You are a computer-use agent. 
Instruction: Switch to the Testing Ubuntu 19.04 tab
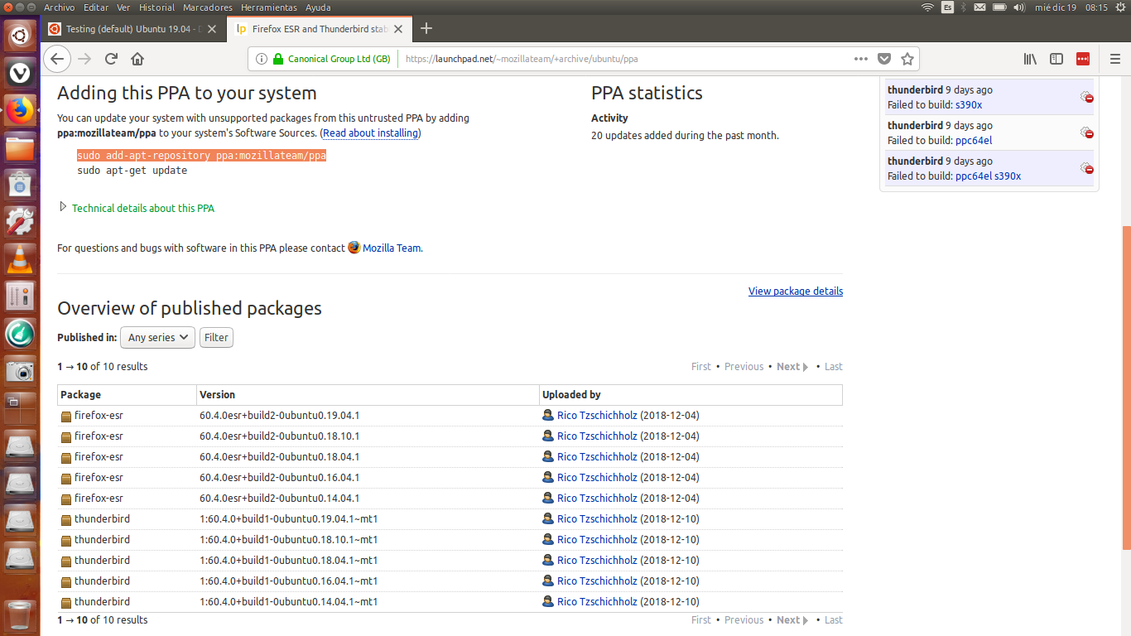132,29
